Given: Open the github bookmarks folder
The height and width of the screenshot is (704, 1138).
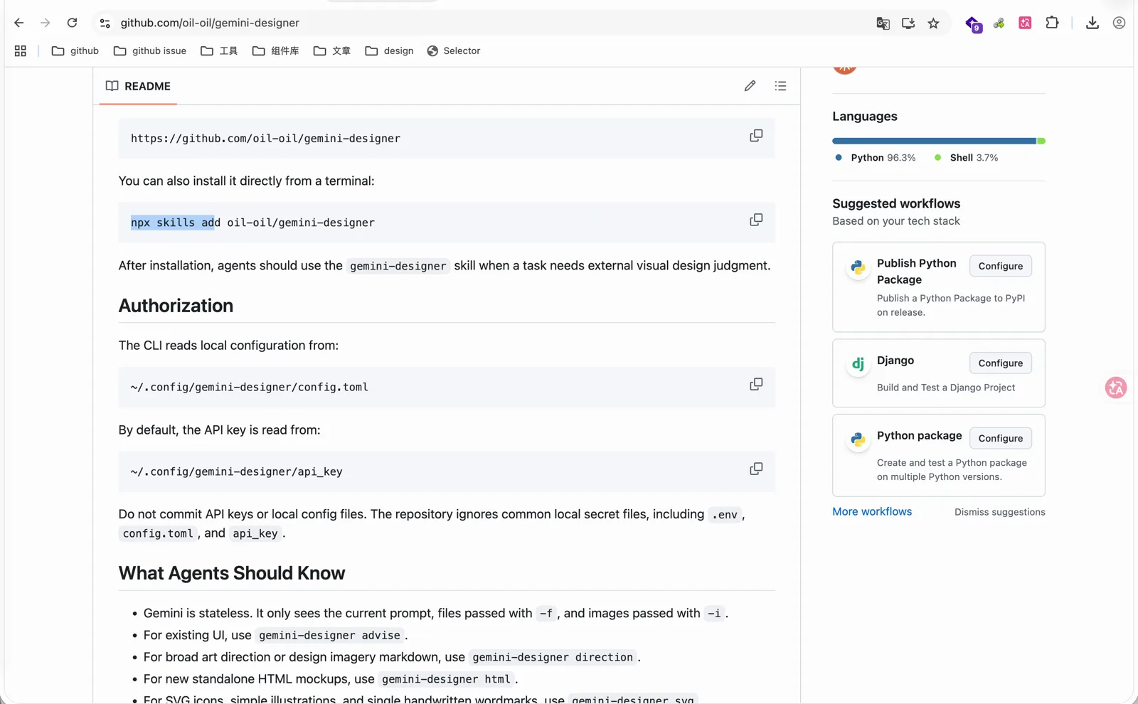Looking at the screenshot, I should point(75,50).
